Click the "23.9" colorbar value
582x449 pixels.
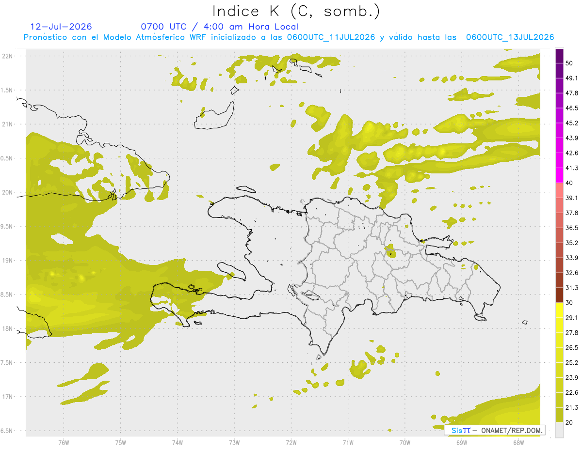572,378
